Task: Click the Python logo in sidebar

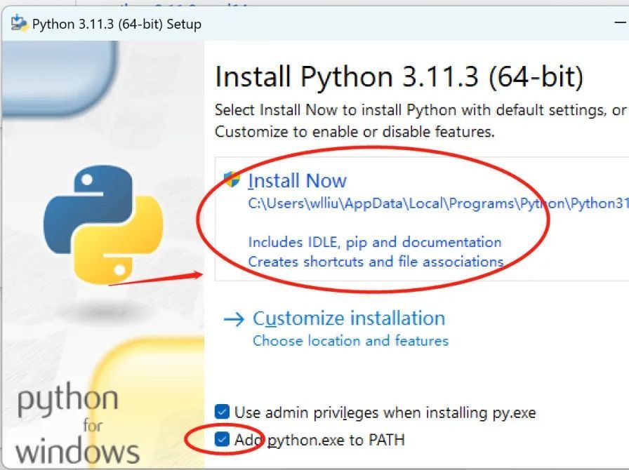Action: point(103,224)
